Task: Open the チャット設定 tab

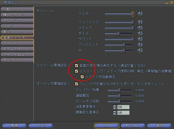Action: (17, 55)
